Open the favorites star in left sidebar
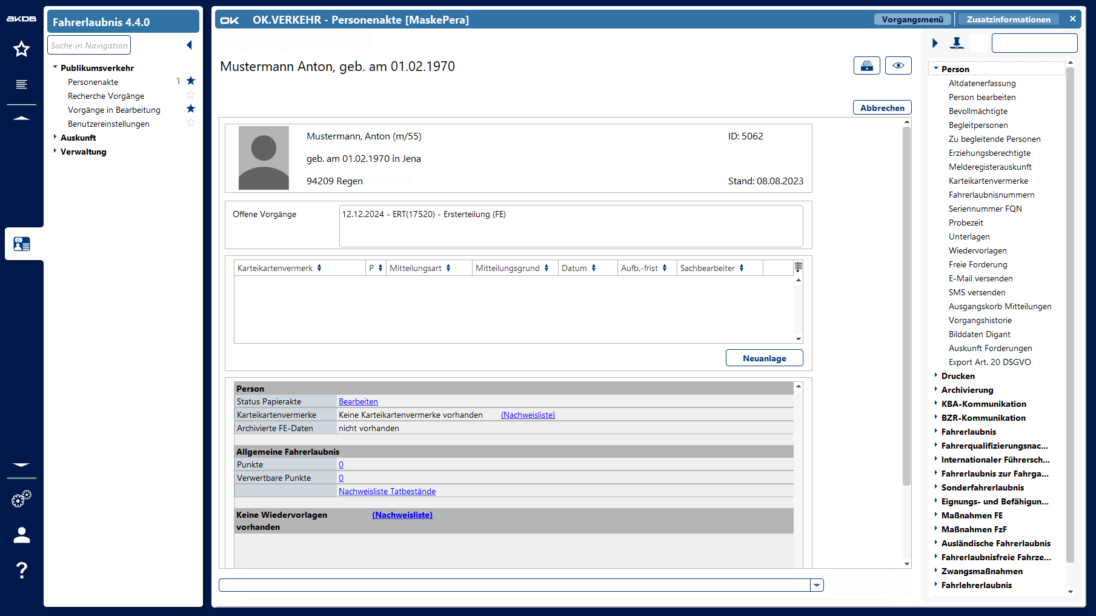Screen dimensions: 1096x616 tap(22, 49)
